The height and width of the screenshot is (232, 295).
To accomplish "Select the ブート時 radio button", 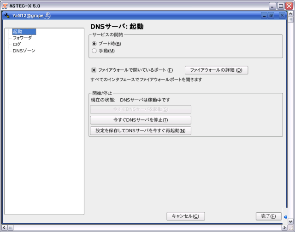I will pyautogui.click(x=94, y=44).
